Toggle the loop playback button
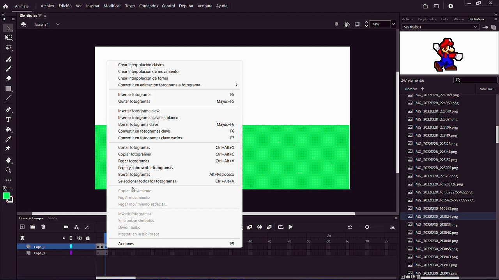Image resolution: width=499 pixels, height=280 pixels. tap(281, 227)
